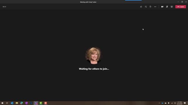Open the OneDrive cloud tray icon

tap(166, 103)
